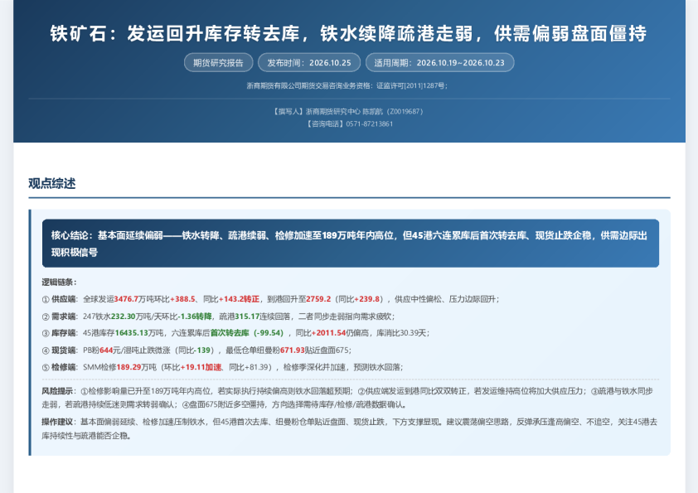
Task: Click the 操作建议 label
Action: pos(59,422)
